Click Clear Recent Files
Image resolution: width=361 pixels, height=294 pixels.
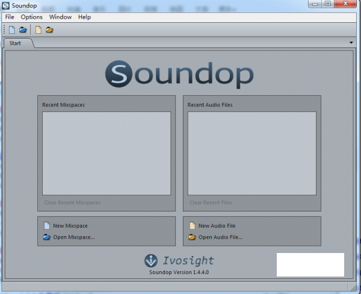tap(211, 203)
